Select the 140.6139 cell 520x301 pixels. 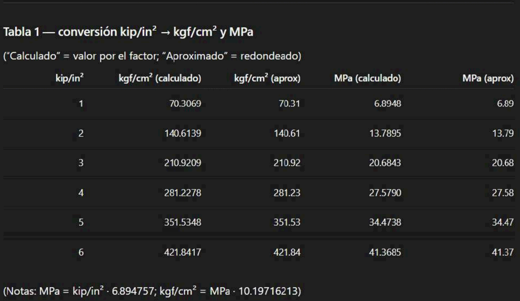[x=183, y=133]
